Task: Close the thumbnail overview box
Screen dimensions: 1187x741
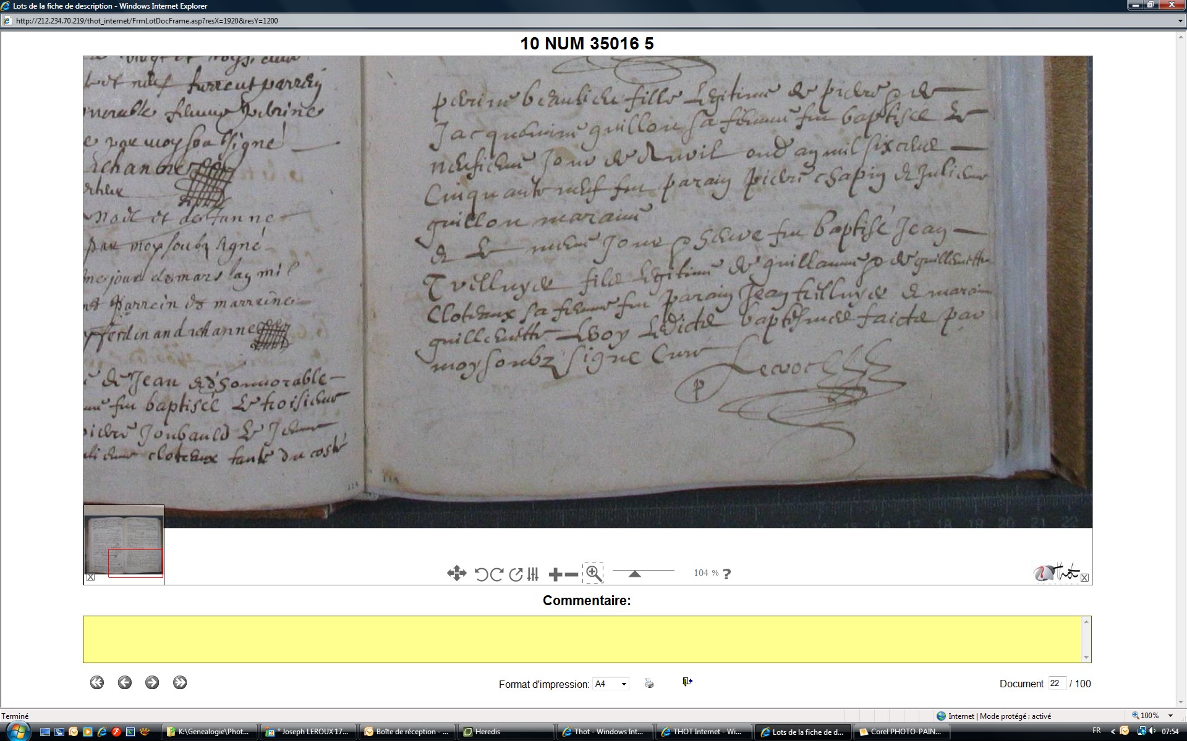Action: click(90, 577)
